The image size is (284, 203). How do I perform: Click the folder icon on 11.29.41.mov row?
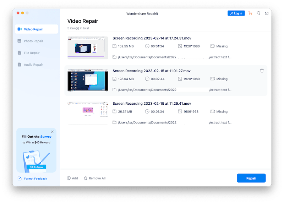pos(114,122)
